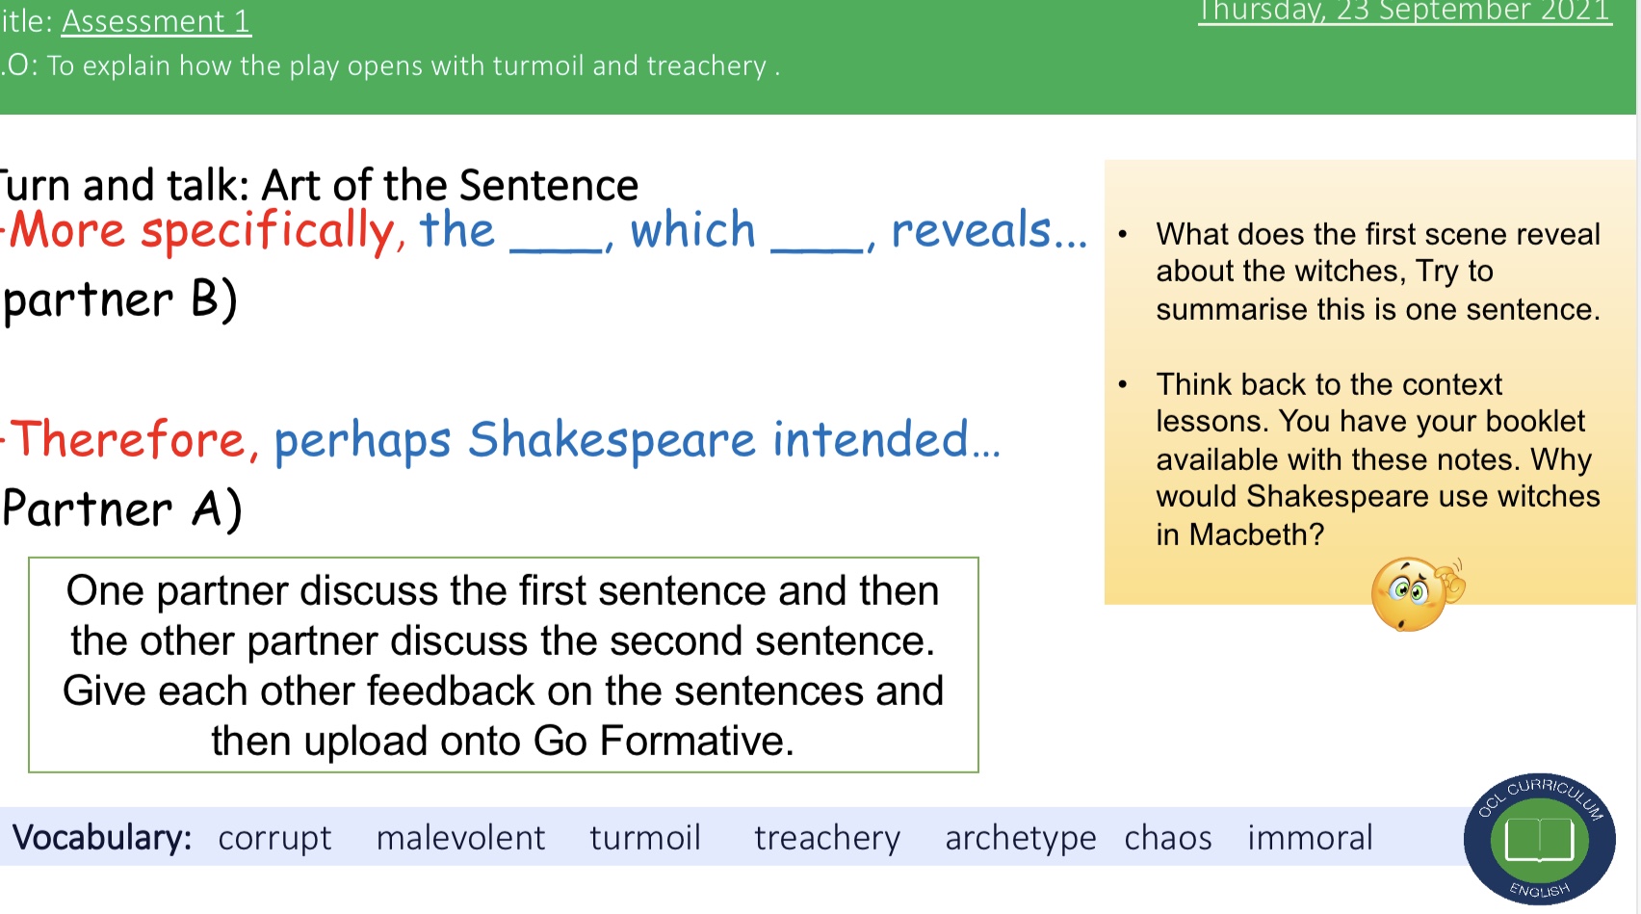Select the vocabulary word malevolent
The image size is (1641, 914).
click(460, 838)
